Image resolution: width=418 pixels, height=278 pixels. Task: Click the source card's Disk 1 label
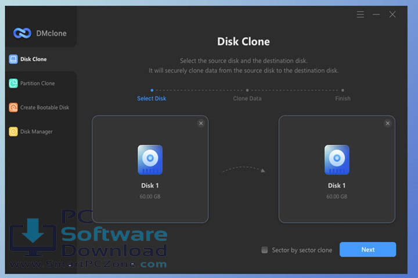pos(150,185)
